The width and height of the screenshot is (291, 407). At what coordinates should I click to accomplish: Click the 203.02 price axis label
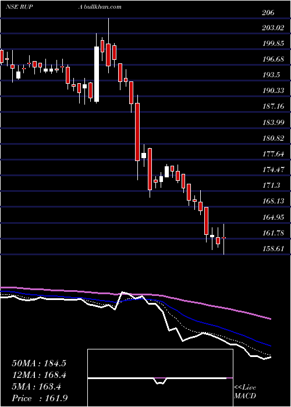tap(273, 27)
